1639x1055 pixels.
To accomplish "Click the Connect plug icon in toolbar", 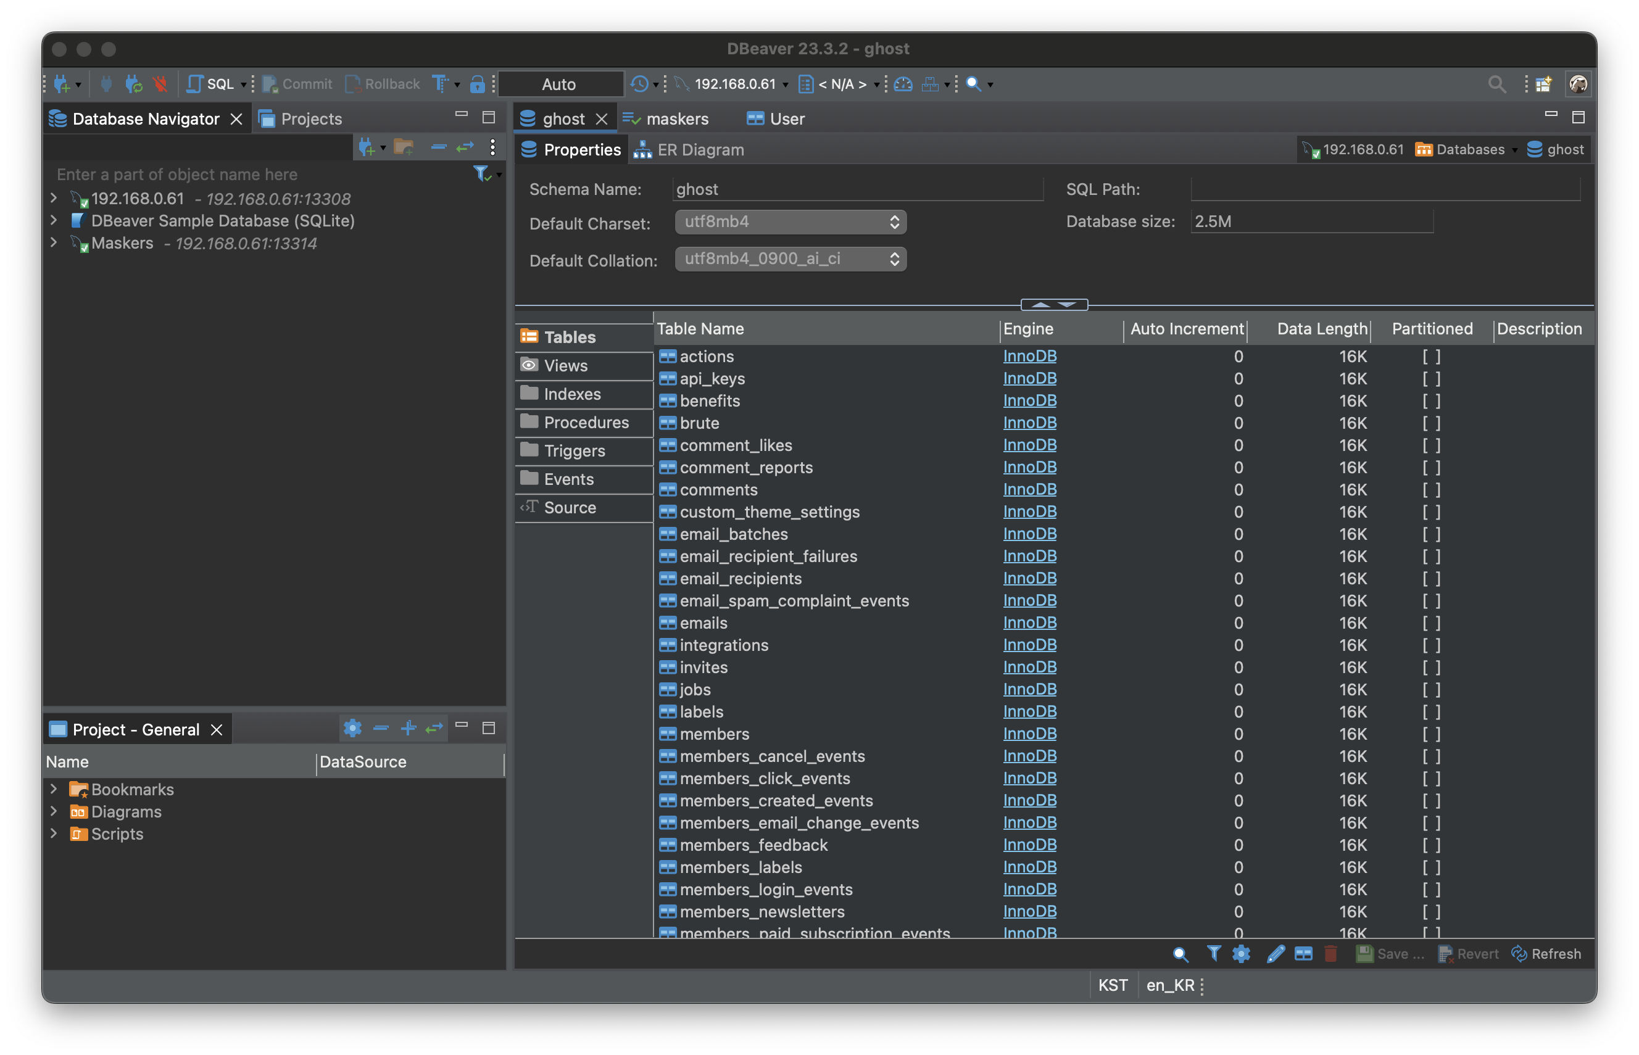I will click(x=106, y=85).
